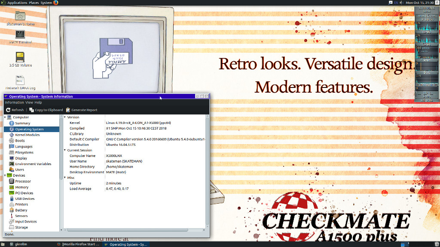Select the Home Directory /home/skateman row
The height and width of the screenshot is (247, 440).
click(x=134, y=167)
